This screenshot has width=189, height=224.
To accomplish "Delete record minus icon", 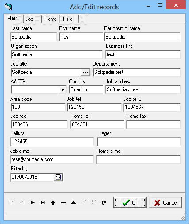I will coord(63,203).
